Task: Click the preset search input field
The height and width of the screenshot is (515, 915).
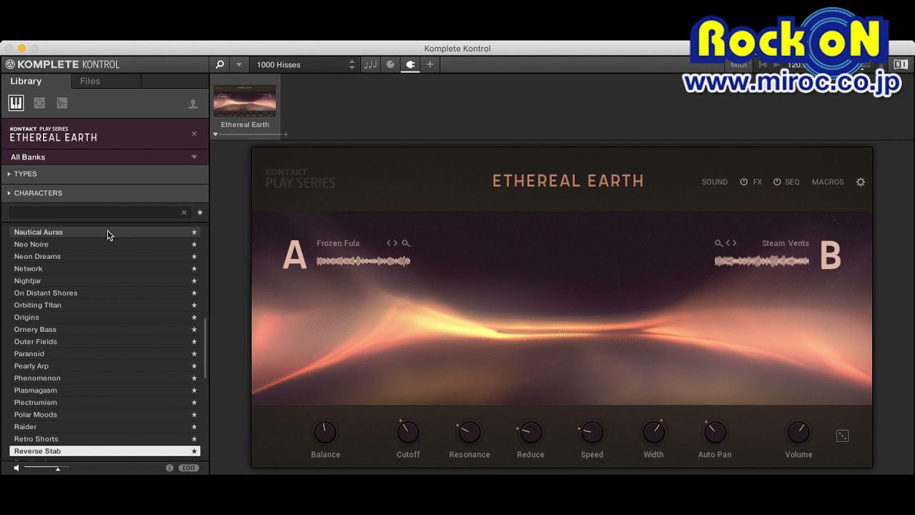Action: coord(94,212)
